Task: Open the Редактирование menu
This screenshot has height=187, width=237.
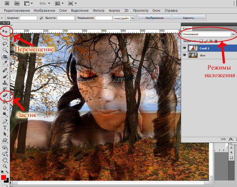Action: (17, 11)
